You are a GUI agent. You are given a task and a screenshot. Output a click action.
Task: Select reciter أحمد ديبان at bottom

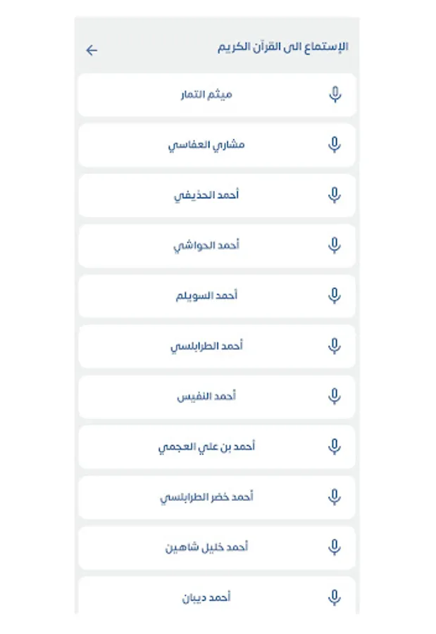coord(206,597)
